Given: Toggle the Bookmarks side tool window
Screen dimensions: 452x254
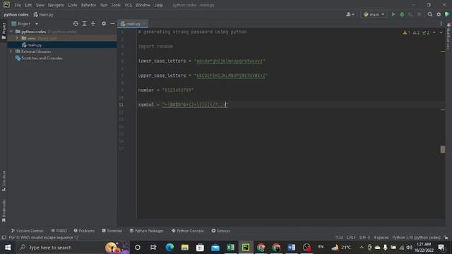Looking at the screenshot, I should 4,210.
